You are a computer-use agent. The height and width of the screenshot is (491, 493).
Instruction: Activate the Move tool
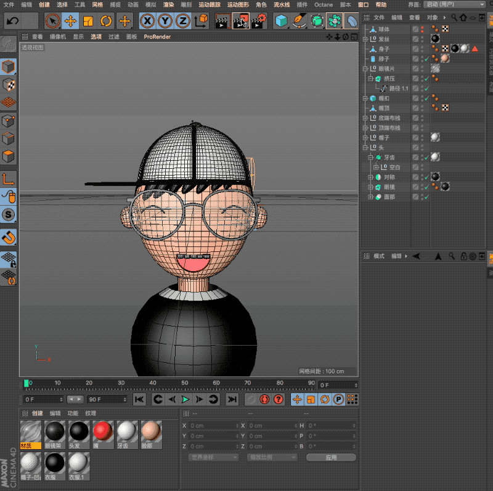pos(70,21)
